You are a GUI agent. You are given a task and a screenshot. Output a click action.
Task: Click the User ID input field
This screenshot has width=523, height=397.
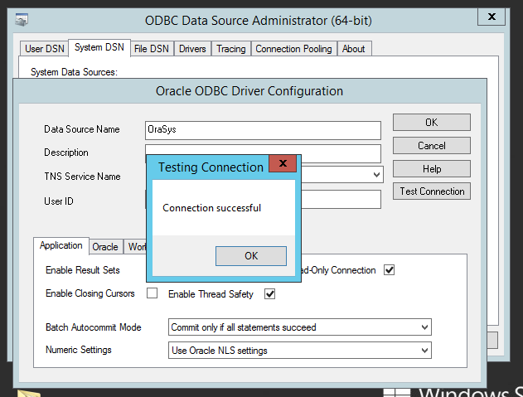pyautogui.click(x=341, y=200)
